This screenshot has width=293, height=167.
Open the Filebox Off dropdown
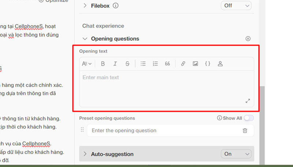[x=236, y=6]
